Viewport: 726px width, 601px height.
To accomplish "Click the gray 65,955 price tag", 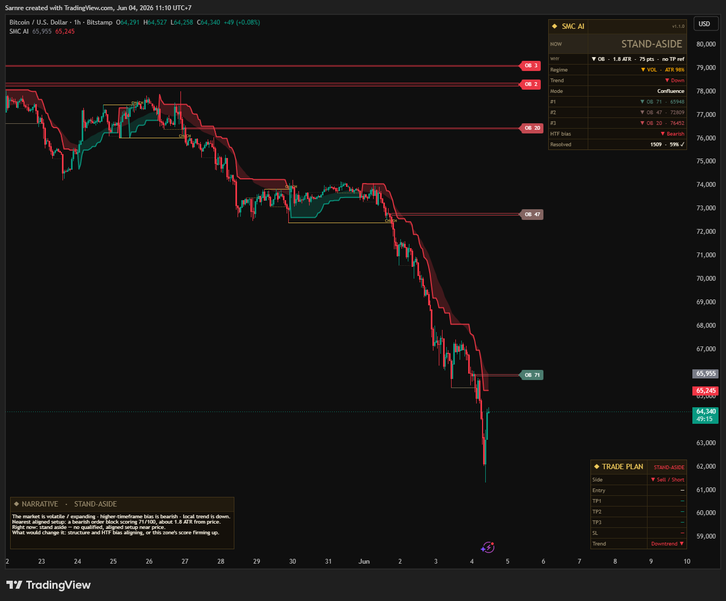I will [706, 374].
